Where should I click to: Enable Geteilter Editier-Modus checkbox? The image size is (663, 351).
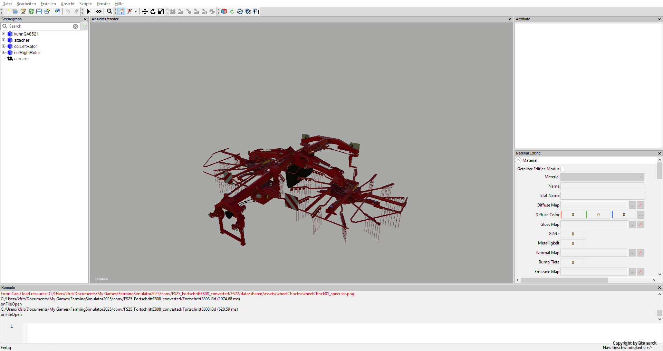click(x=563, y=169)
